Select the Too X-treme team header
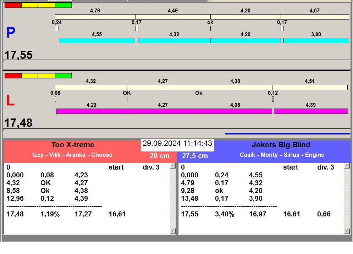Image resolution: width=353 pixels, height=254 pixels. [x=73, y=145]
